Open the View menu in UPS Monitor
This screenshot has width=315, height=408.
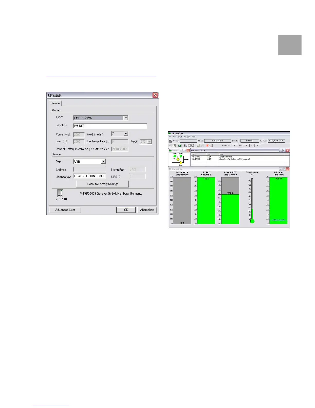pos(174,137)
